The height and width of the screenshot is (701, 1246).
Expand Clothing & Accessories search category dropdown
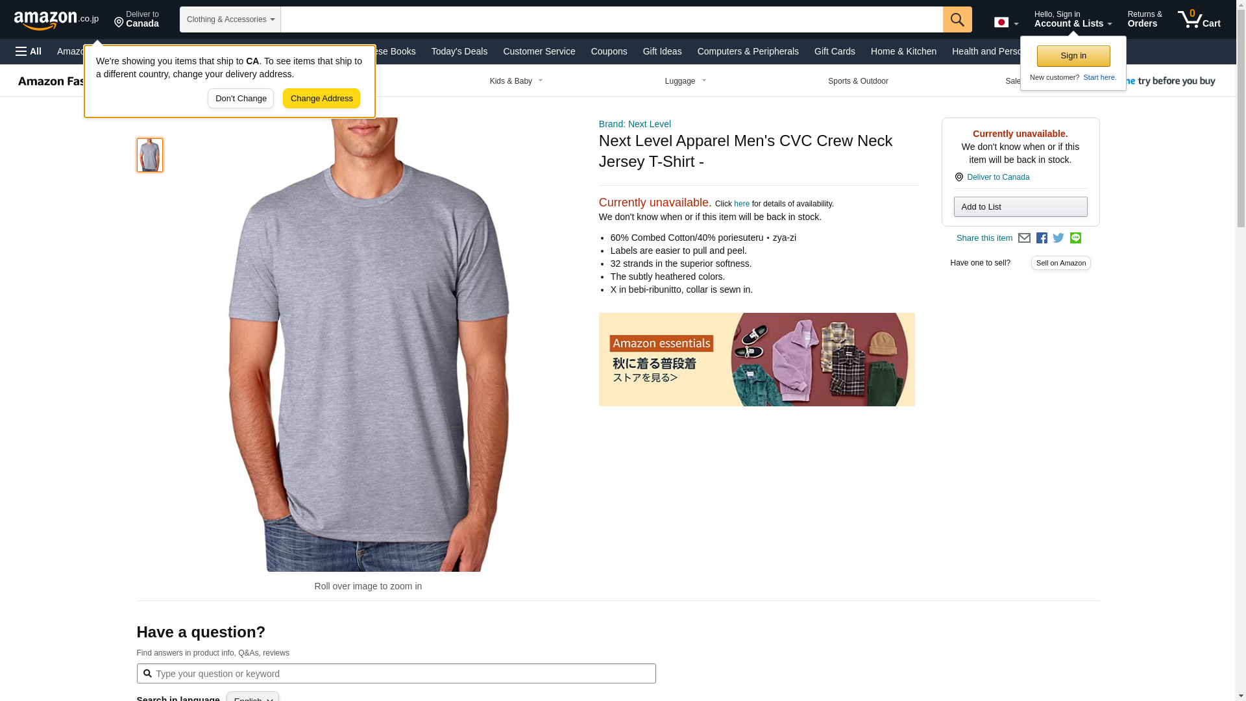coord(230,19)
